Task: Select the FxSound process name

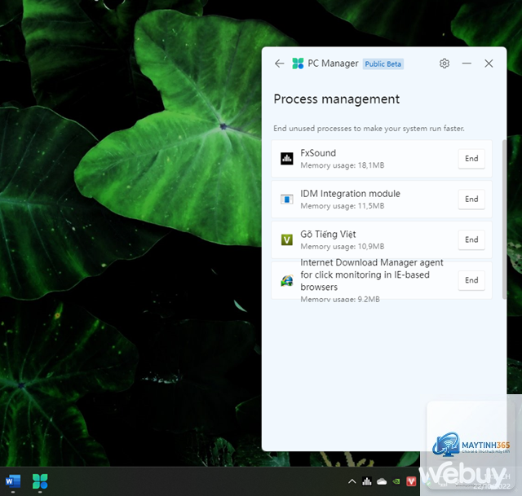Action: pyautogui.click(x=318, y=153)
